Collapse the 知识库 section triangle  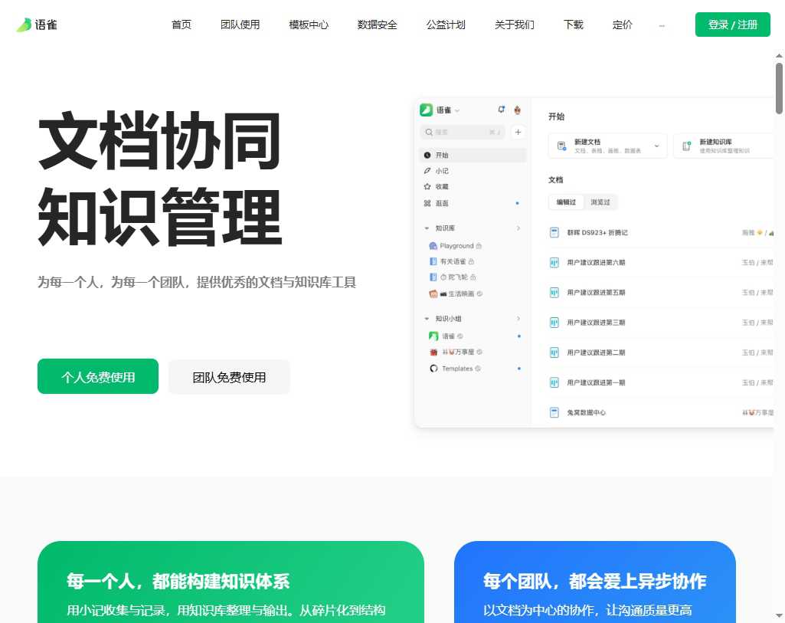(427, 228)
